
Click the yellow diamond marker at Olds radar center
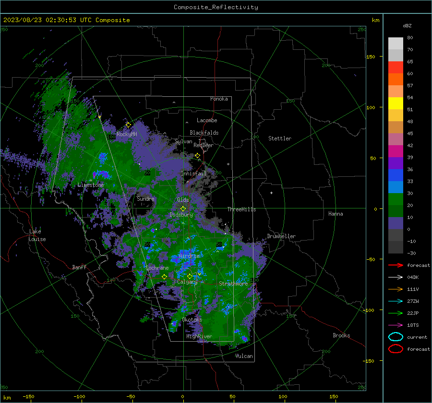coord(183,209)
